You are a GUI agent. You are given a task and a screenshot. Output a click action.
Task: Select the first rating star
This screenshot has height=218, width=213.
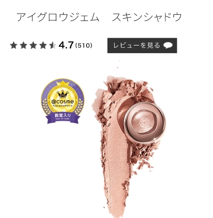click(x=14, y=45)
